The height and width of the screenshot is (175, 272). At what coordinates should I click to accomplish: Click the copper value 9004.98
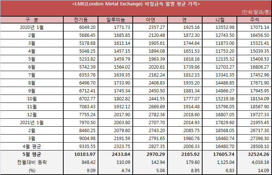click(87, 139)
